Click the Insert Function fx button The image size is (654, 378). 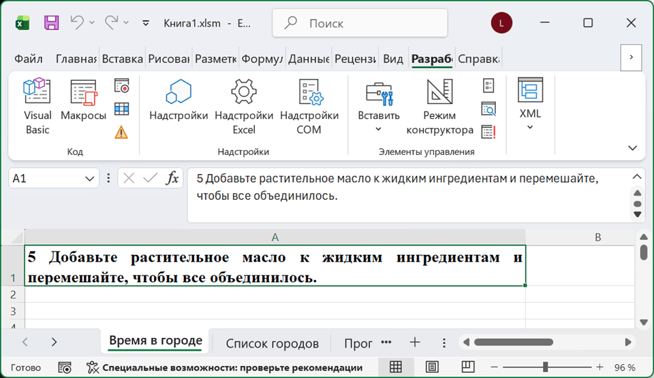pos(172,179)
